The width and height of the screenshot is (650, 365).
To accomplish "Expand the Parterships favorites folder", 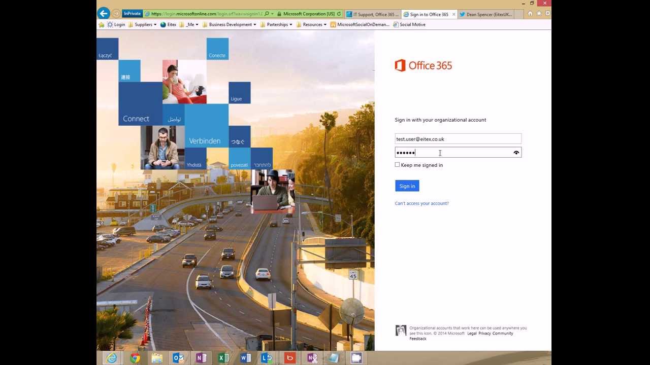I will [x=276, y=24].
